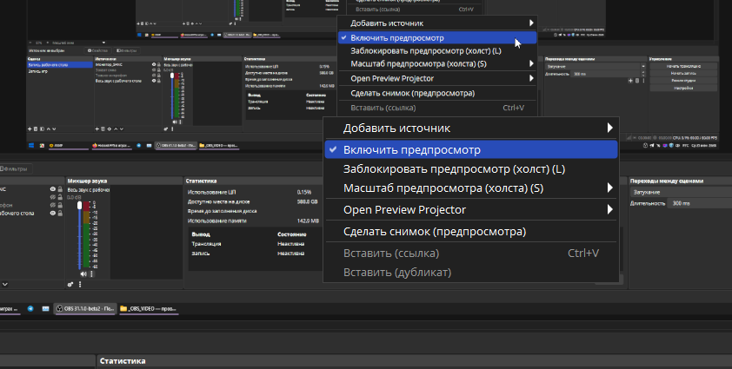732x369 pixels.
Task: Open Telegram from the taskbar
Action: pos(31,308)
